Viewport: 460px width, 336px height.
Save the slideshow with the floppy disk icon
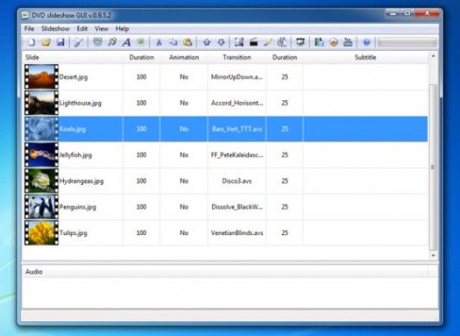coord(61,42)
